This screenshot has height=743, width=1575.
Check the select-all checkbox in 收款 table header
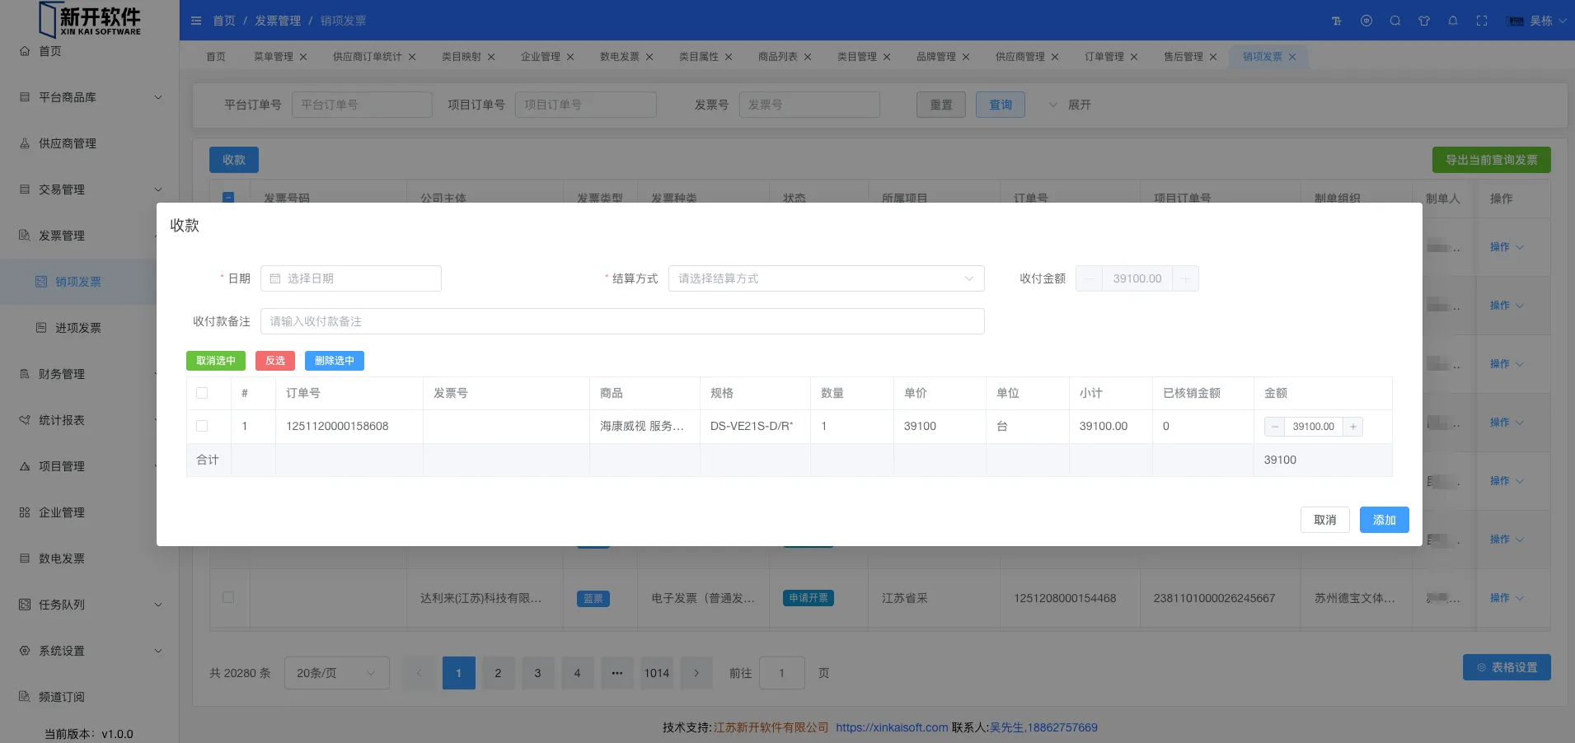click(202, 393)
